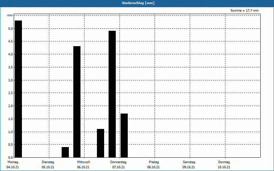Click the 3,0 y-axis value
This screenshot has height=171, width=274.
coord(11,80)
